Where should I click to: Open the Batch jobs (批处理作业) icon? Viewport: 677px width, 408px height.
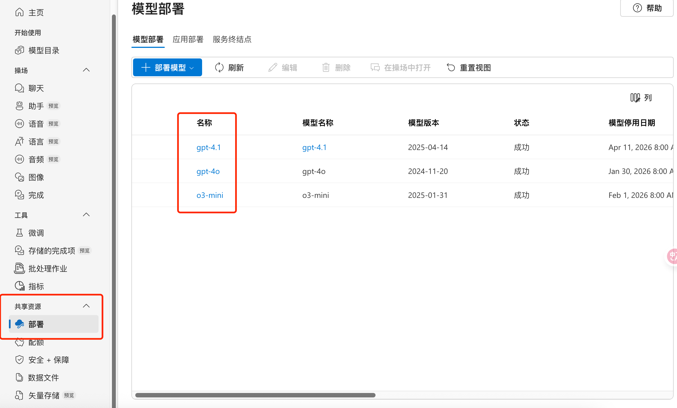click(x=19, y=269)
